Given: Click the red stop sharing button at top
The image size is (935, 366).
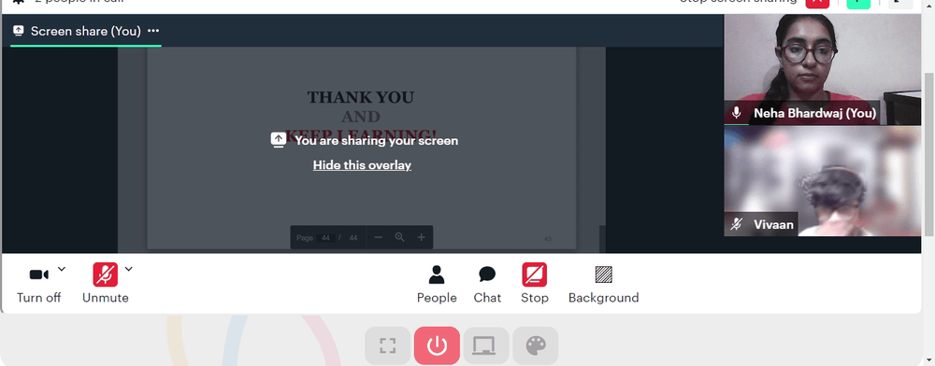Looking at the screenshot, I should click(817, 3).
